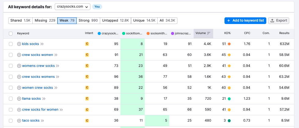Screen dimensions: 299x128
Task: Click the double-arrow icon after llama socks
Action: click(44, 99)
